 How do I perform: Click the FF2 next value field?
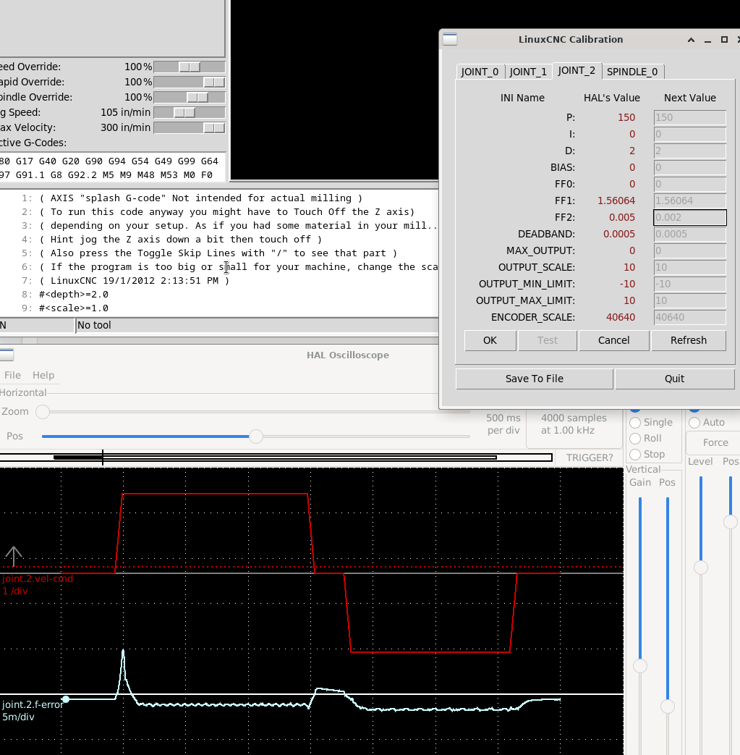pyautogui.click(x=690, y=218)
